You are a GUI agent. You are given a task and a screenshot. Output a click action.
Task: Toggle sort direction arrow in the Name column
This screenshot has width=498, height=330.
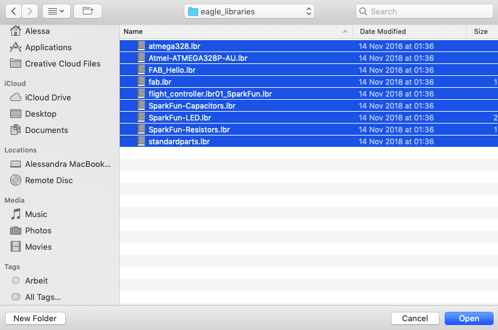tap(345, 31)
